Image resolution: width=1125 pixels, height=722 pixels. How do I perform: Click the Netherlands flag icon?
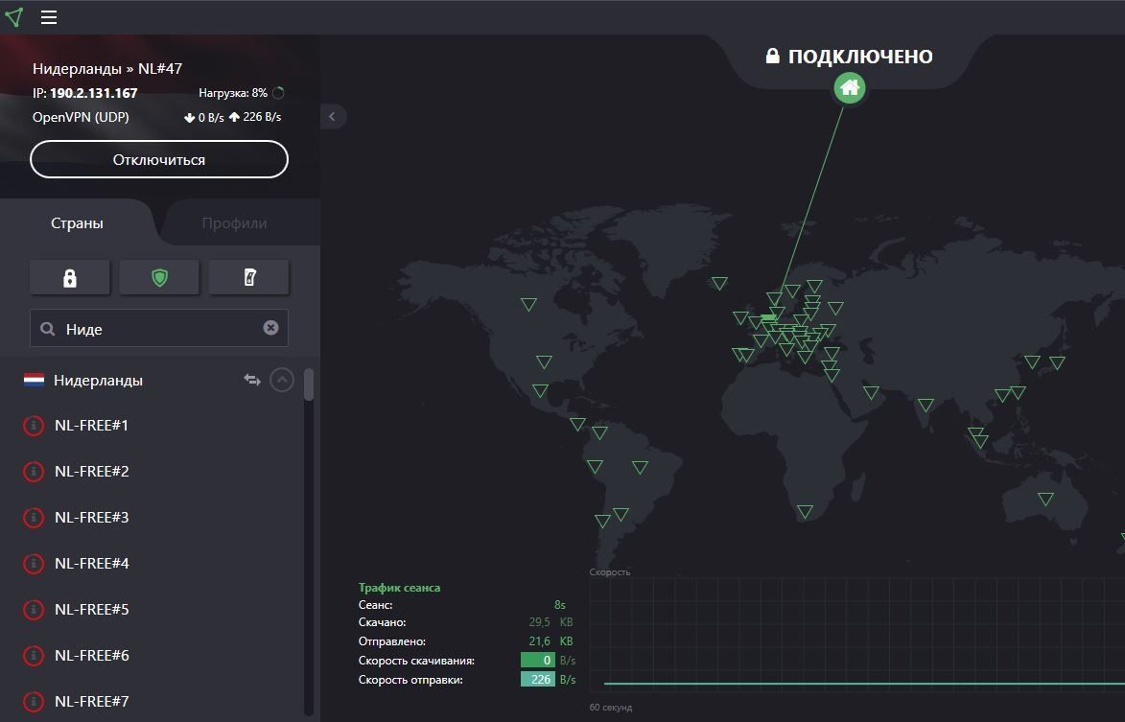[34, 380]
